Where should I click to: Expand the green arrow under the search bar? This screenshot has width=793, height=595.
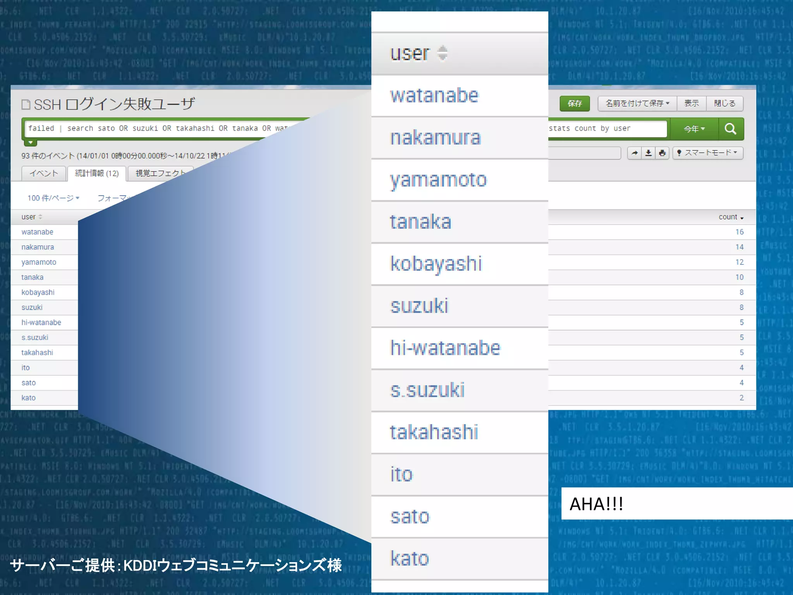(31, 143)
